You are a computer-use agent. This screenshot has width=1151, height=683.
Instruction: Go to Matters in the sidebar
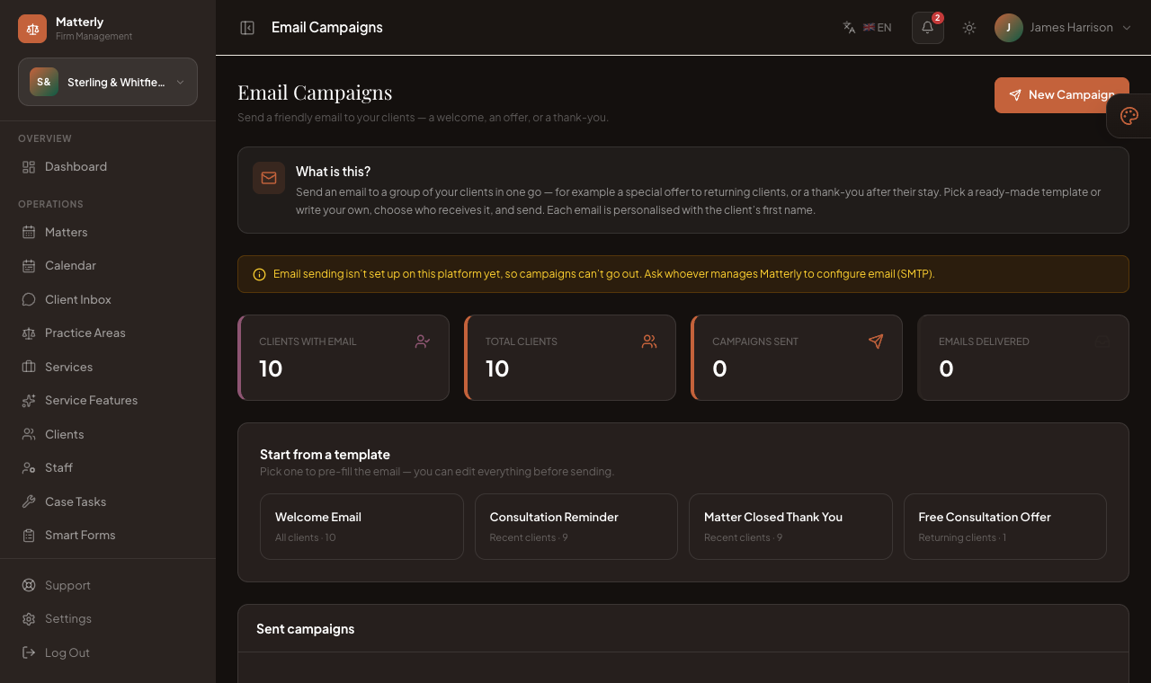[108, 233]
